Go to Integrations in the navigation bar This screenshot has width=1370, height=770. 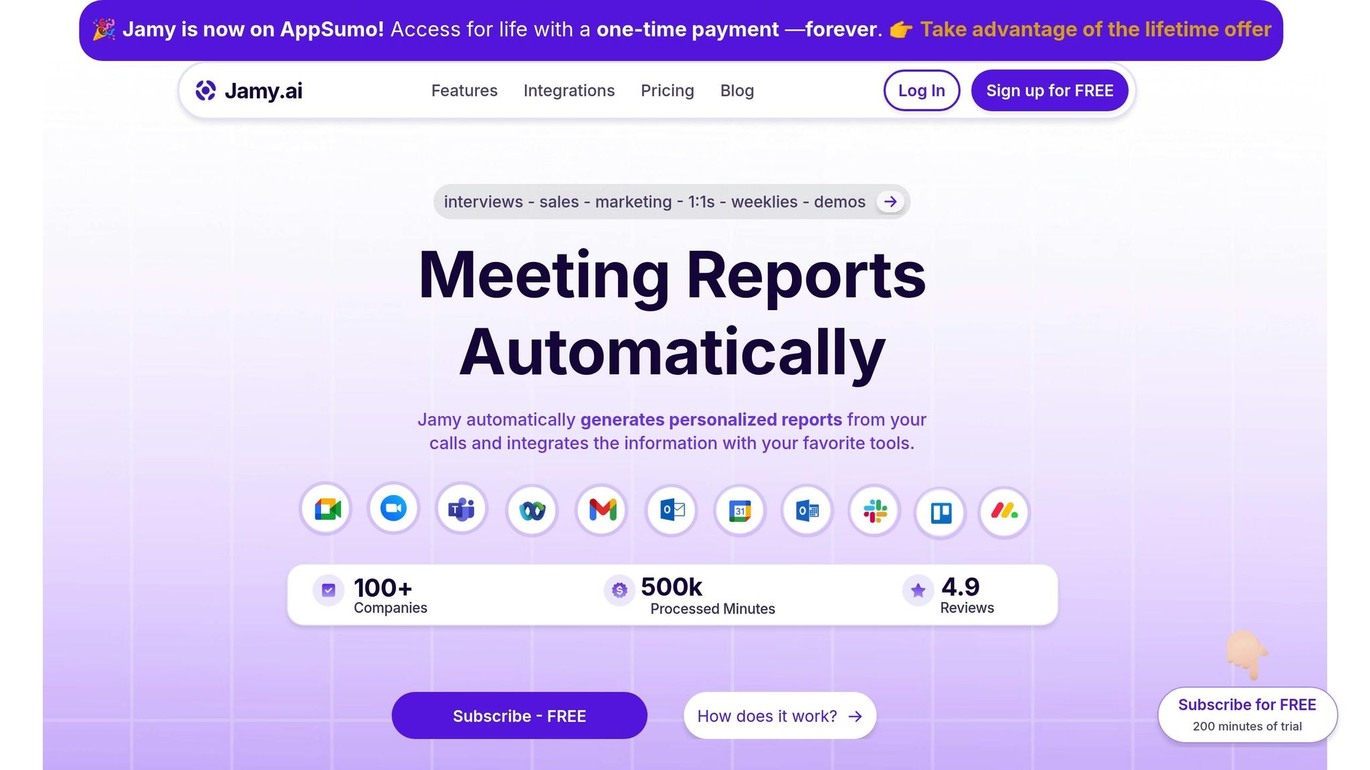[x=569, y=91]
